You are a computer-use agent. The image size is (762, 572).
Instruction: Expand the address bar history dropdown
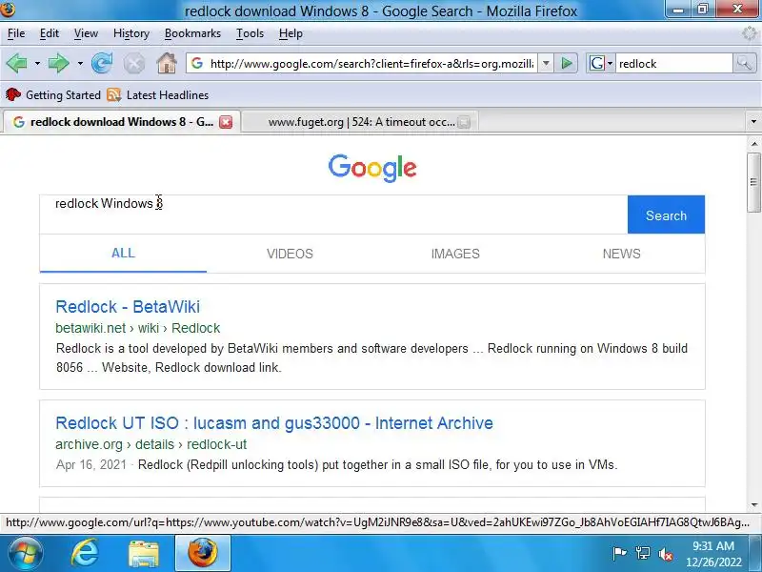click(546, 63)
